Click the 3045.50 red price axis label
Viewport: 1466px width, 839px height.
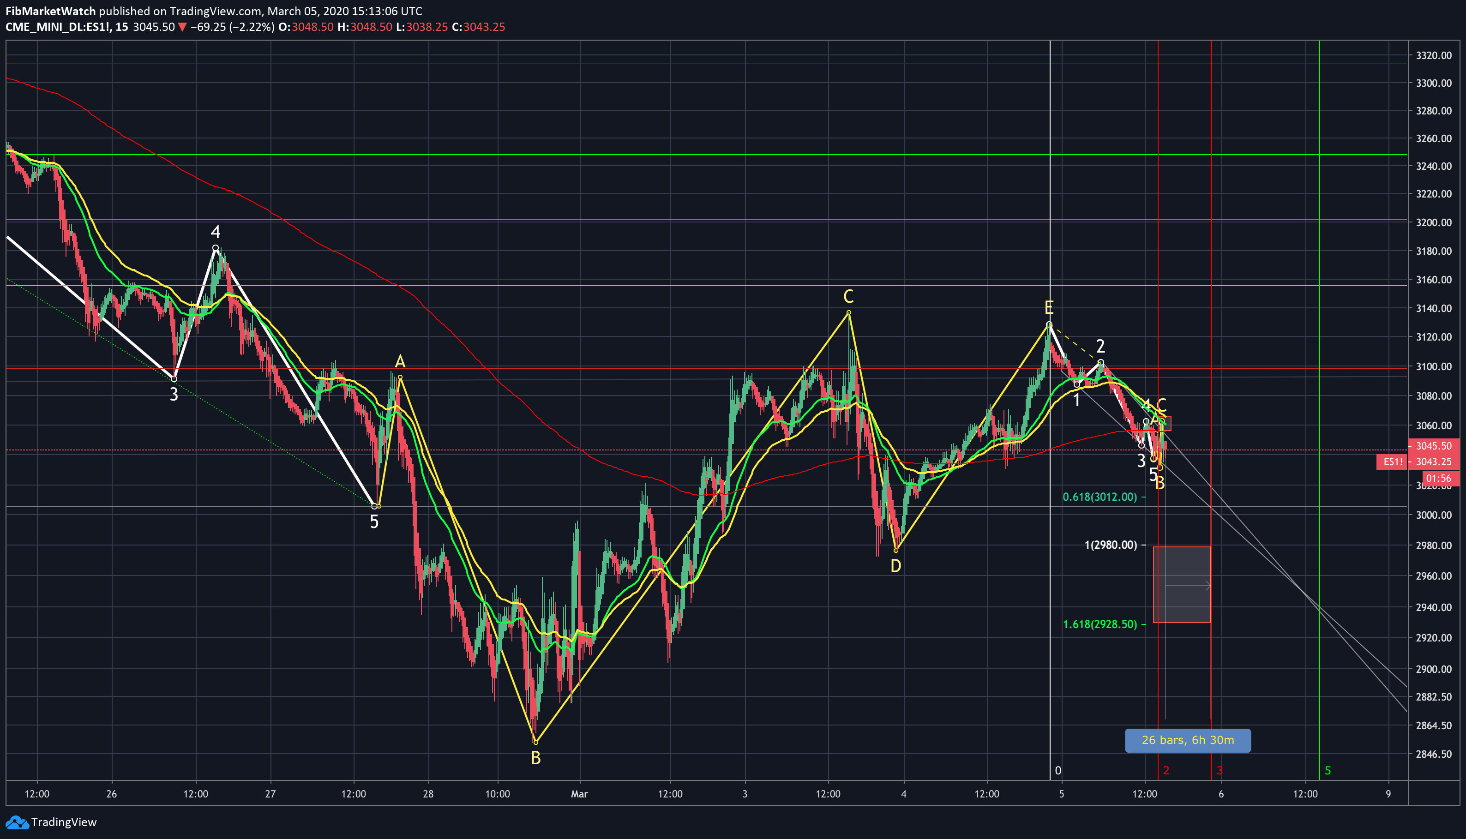[1434, 446]
